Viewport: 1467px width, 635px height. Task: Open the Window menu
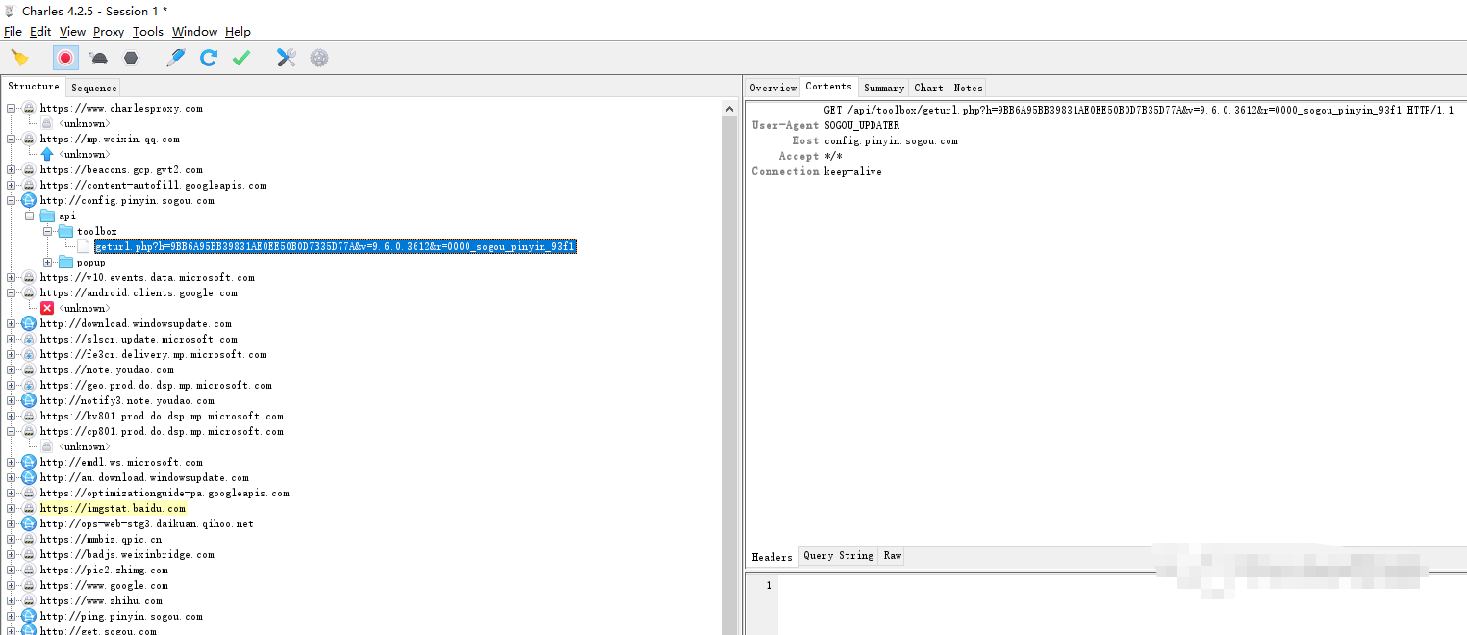click(x=194, y=32)
